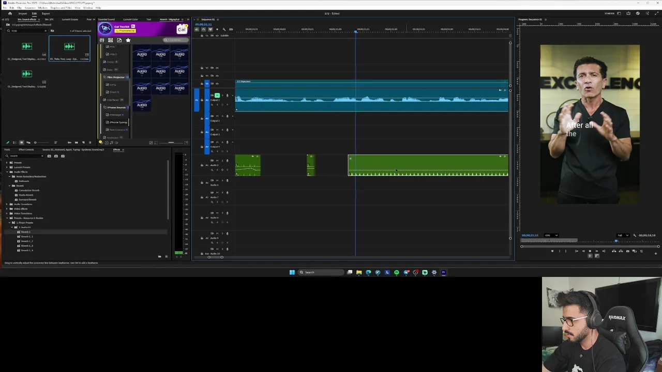
Task: Add a marker in the timeline
Action: pyautogui.click(x=217, y=29)
